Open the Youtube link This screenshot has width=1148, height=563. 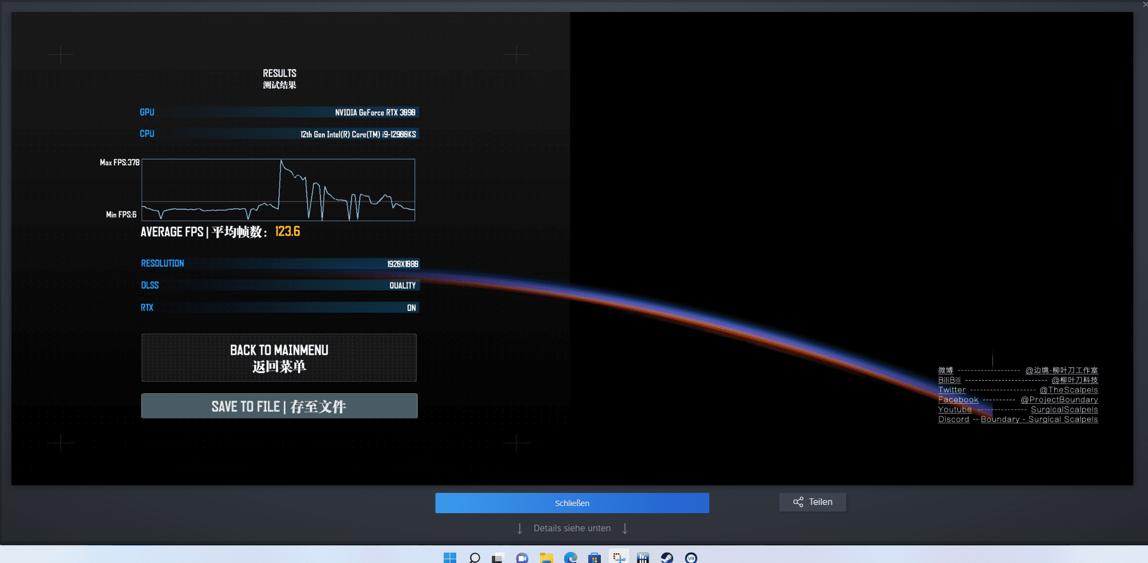(955, 410)
